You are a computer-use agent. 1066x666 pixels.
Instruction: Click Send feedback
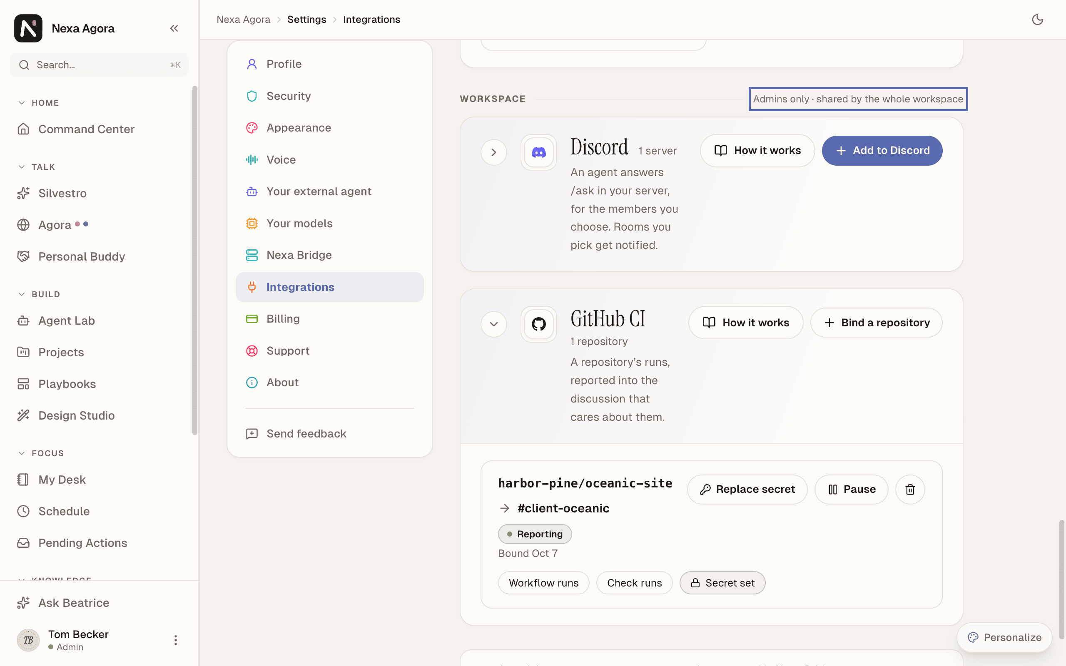pyautogui.click(x=329, y=433)
